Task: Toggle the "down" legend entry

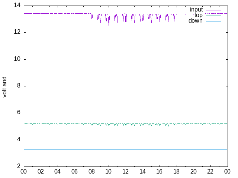Action: (195, 21)
